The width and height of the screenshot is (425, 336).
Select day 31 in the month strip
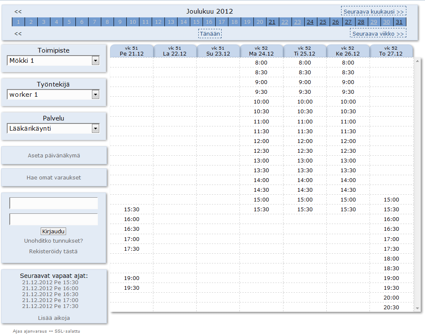tap(399, 22)
